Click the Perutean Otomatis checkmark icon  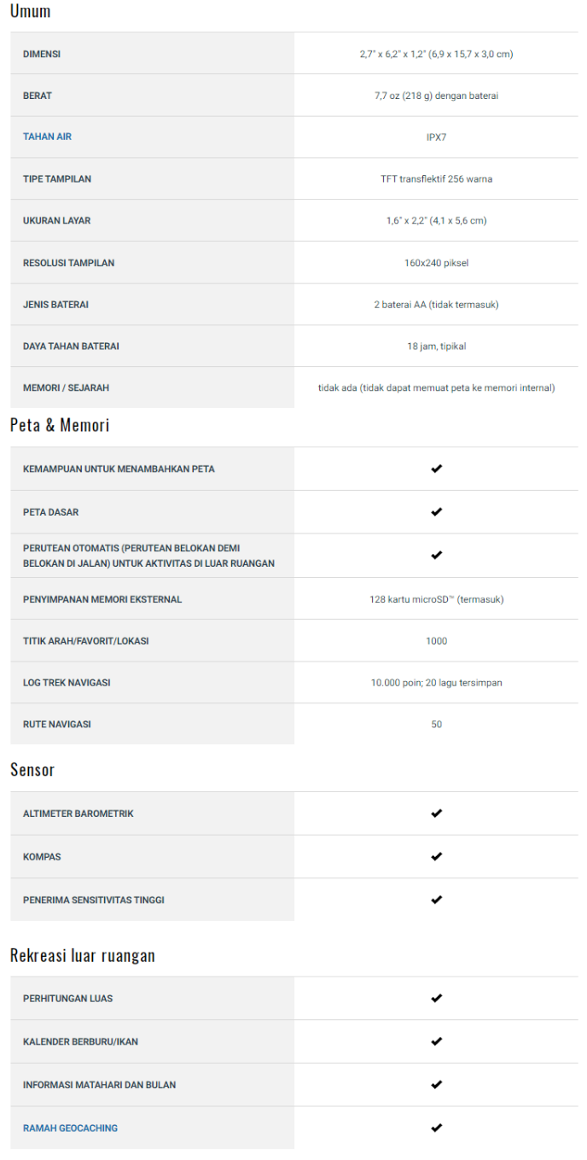pos(437,555)
